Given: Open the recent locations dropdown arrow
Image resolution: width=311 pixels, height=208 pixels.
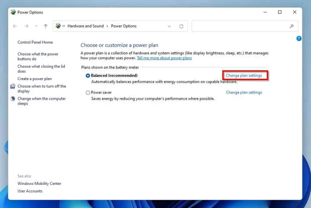Looking at the screenshot, I should coord(36,26).
